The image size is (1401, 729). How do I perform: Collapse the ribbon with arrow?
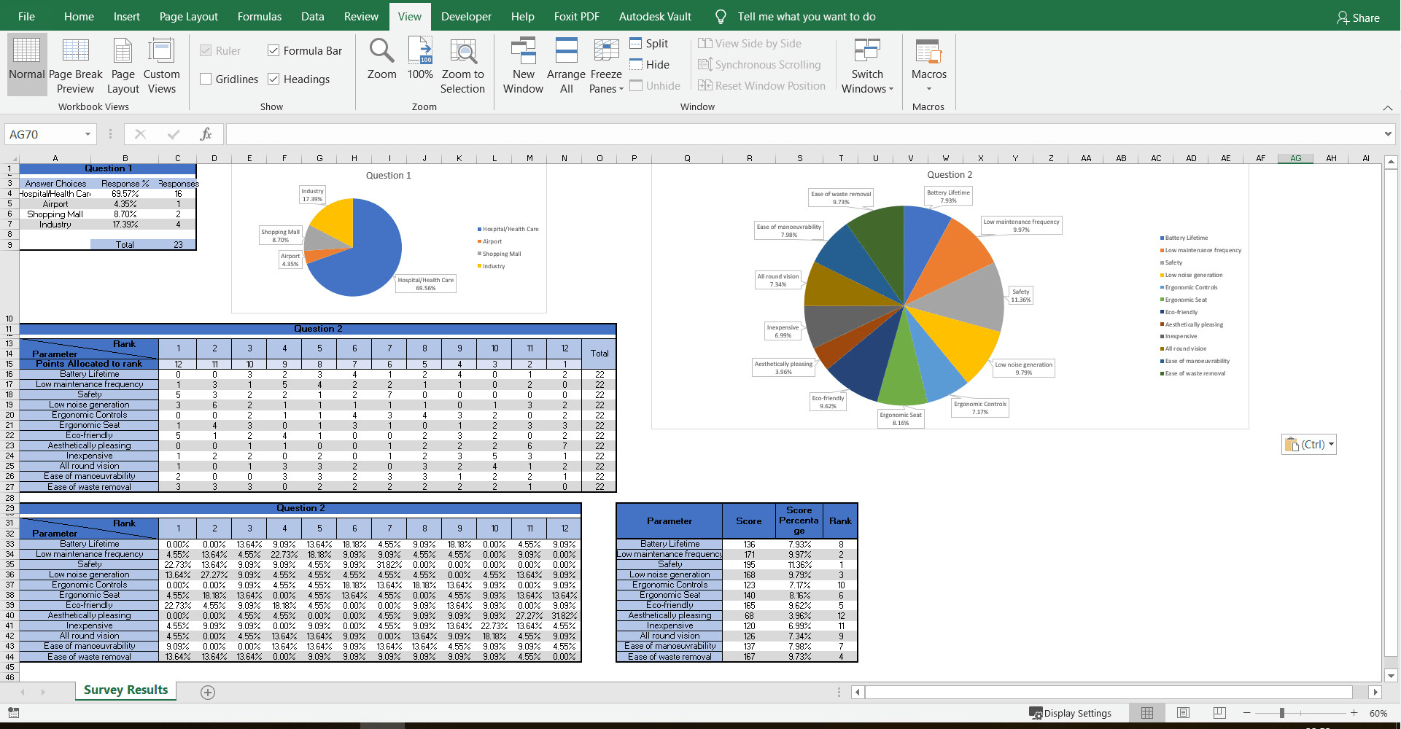(x=1387, y=108)
